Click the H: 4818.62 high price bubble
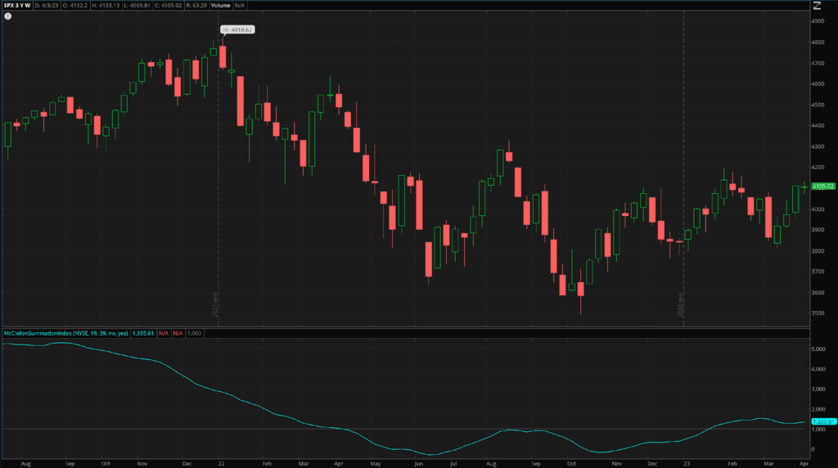The width and height of the screenshot is (838, 468). click(237, 30)
